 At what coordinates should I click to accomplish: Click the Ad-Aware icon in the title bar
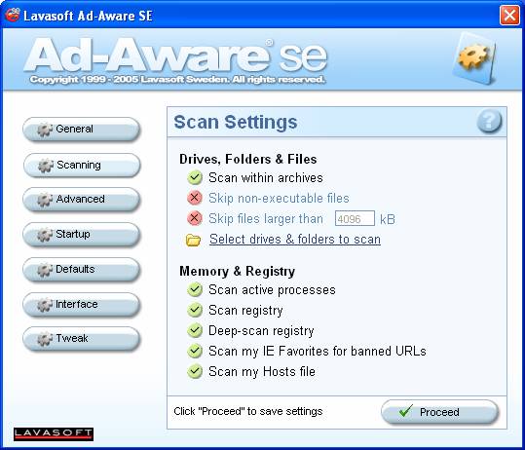pyautogui.click(x=13, y=15)
